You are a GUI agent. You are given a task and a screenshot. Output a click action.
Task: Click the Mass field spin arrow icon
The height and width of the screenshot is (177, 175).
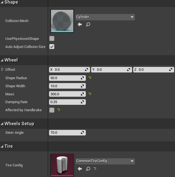point(82,94)
